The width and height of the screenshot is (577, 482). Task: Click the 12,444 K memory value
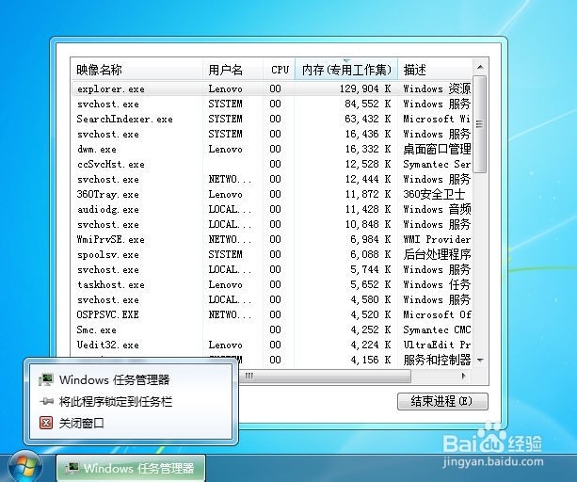coord(368,179)
